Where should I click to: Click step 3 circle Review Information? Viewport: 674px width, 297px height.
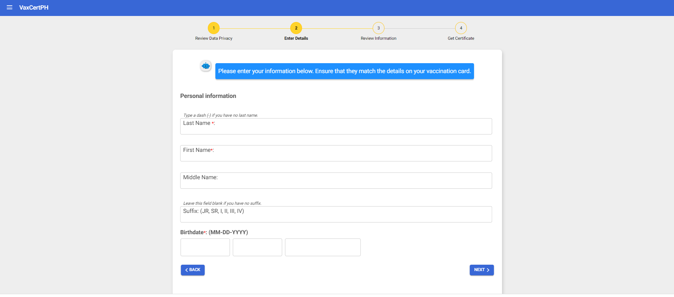(378, 28)
